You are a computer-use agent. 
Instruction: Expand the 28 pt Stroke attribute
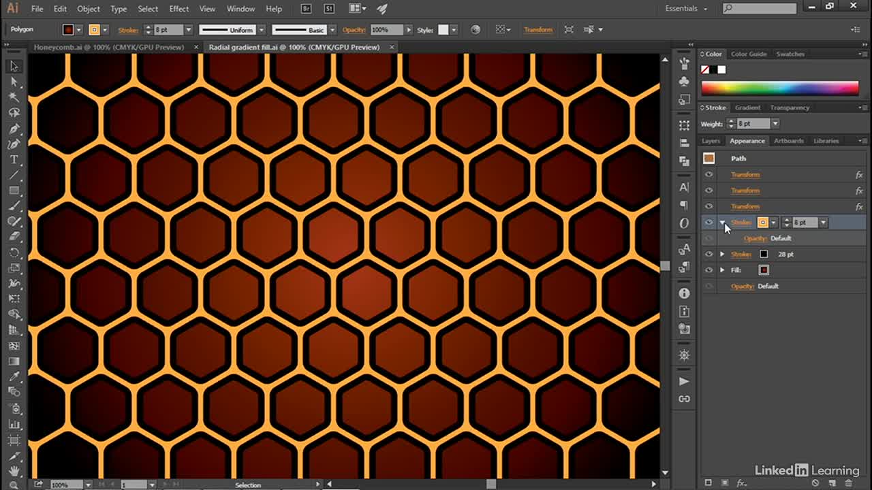coord(722,255)
